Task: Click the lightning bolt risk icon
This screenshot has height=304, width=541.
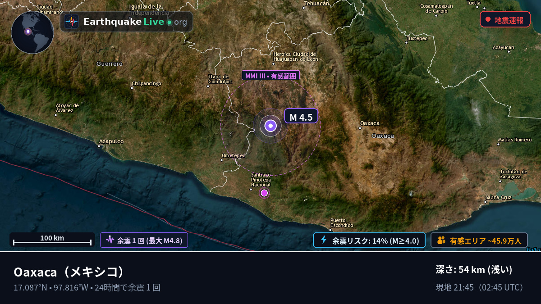Action: pos(323,240)
